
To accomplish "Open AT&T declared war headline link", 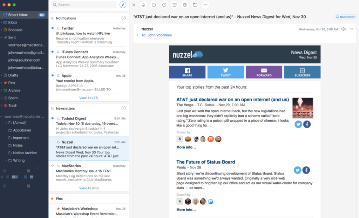I will 233,100.
